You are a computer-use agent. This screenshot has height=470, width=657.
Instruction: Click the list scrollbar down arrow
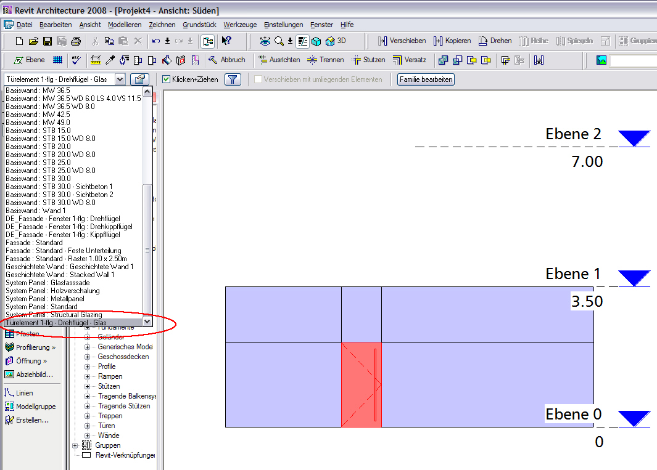[x=147, y=322]
